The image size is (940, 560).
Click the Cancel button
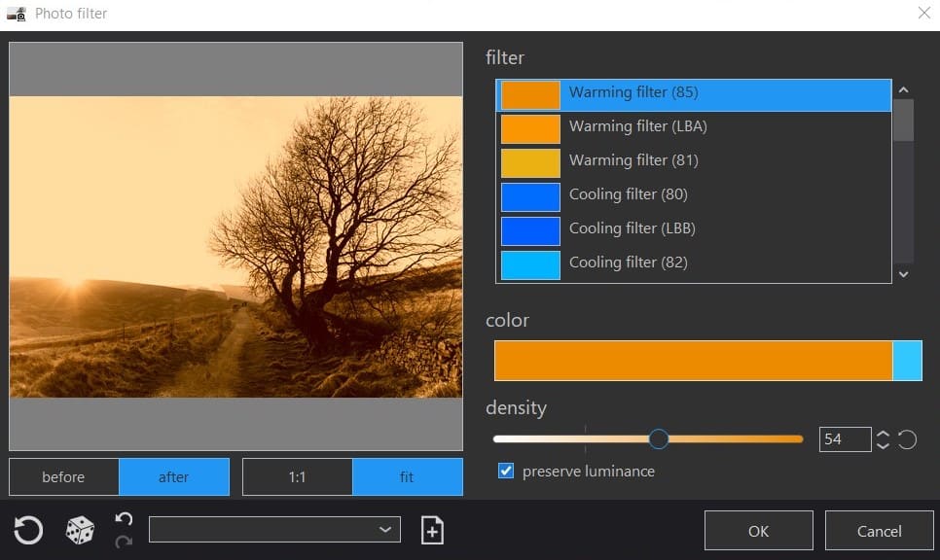coord(880,531)
